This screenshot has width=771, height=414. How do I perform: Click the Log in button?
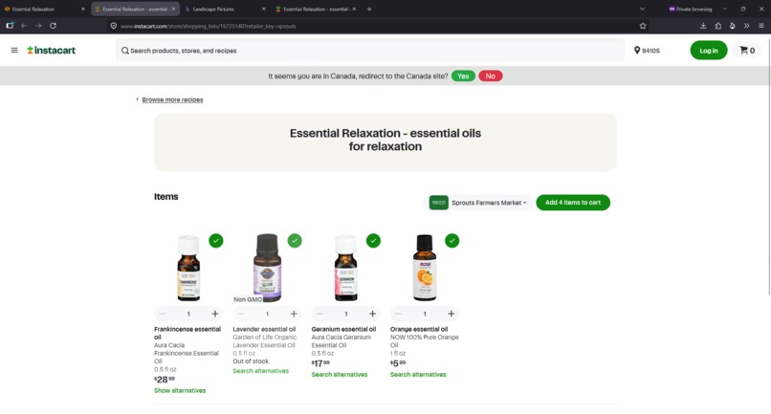point(709,50)
